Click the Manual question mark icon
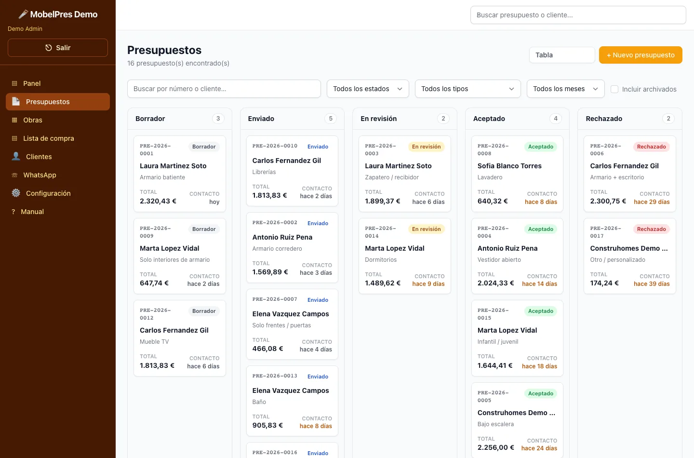The image size is (694, 458). click(13, 212)
